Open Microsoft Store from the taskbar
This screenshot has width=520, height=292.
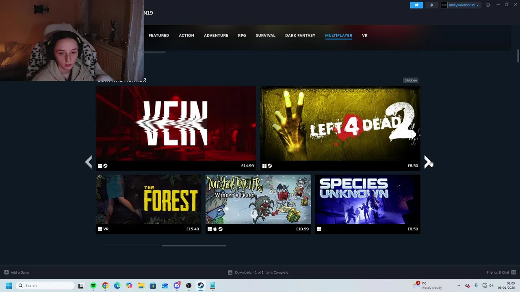click(153, 286)
